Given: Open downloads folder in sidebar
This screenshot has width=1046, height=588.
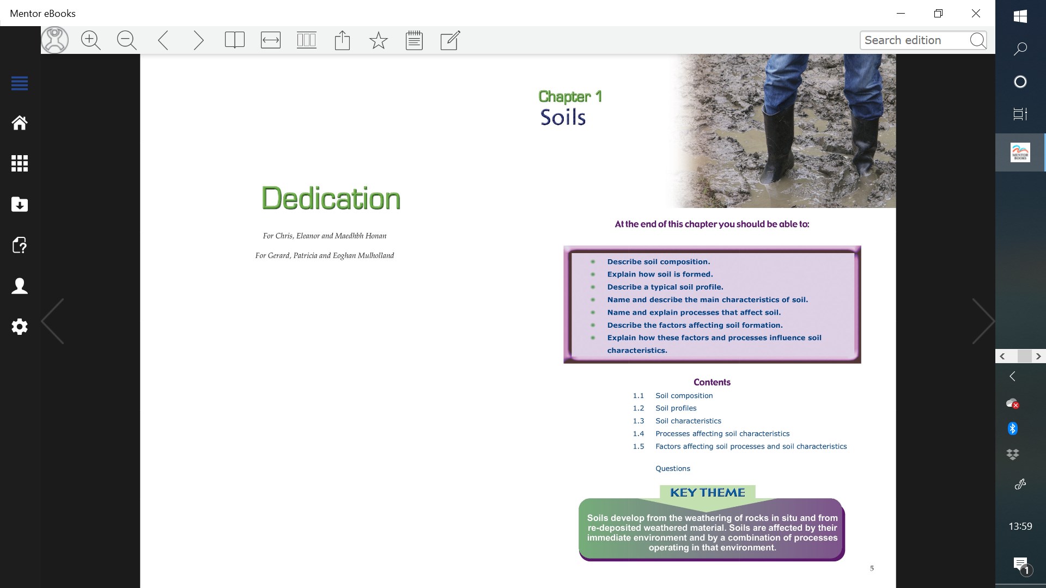Looking at the screenshot, I should [x=20, y=204].
